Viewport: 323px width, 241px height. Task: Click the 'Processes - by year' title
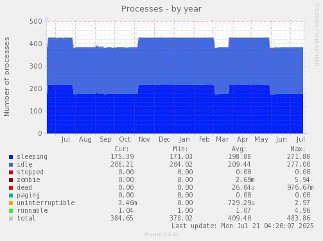pyautogui.click(x=161, y=9)
